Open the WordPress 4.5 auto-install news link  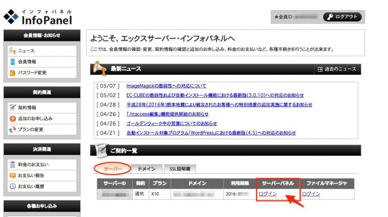(211, 133)
